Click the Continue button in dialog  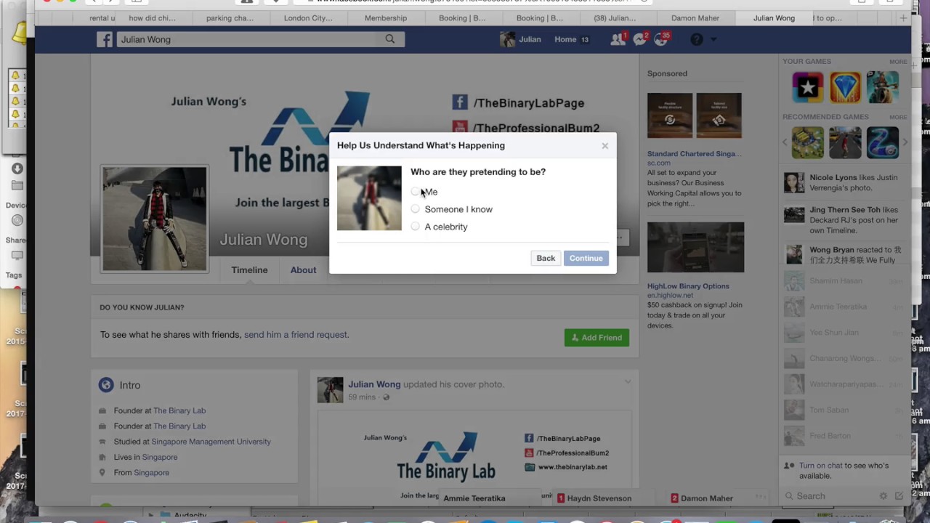[x=586, y=258]
